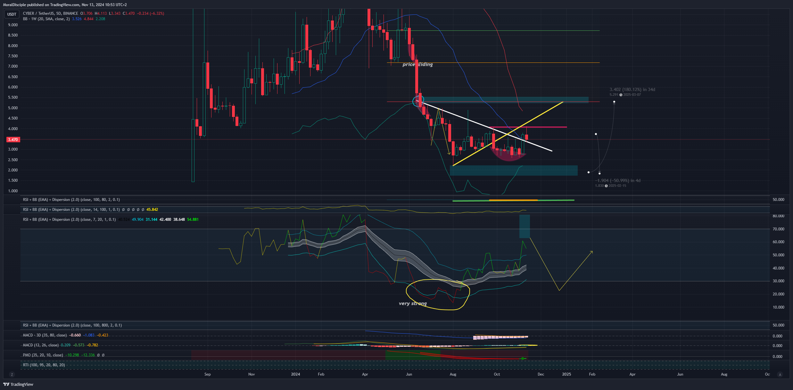Toggle the A auto-scale icon
Screen dimensions: 793x390
coord(780,374)
